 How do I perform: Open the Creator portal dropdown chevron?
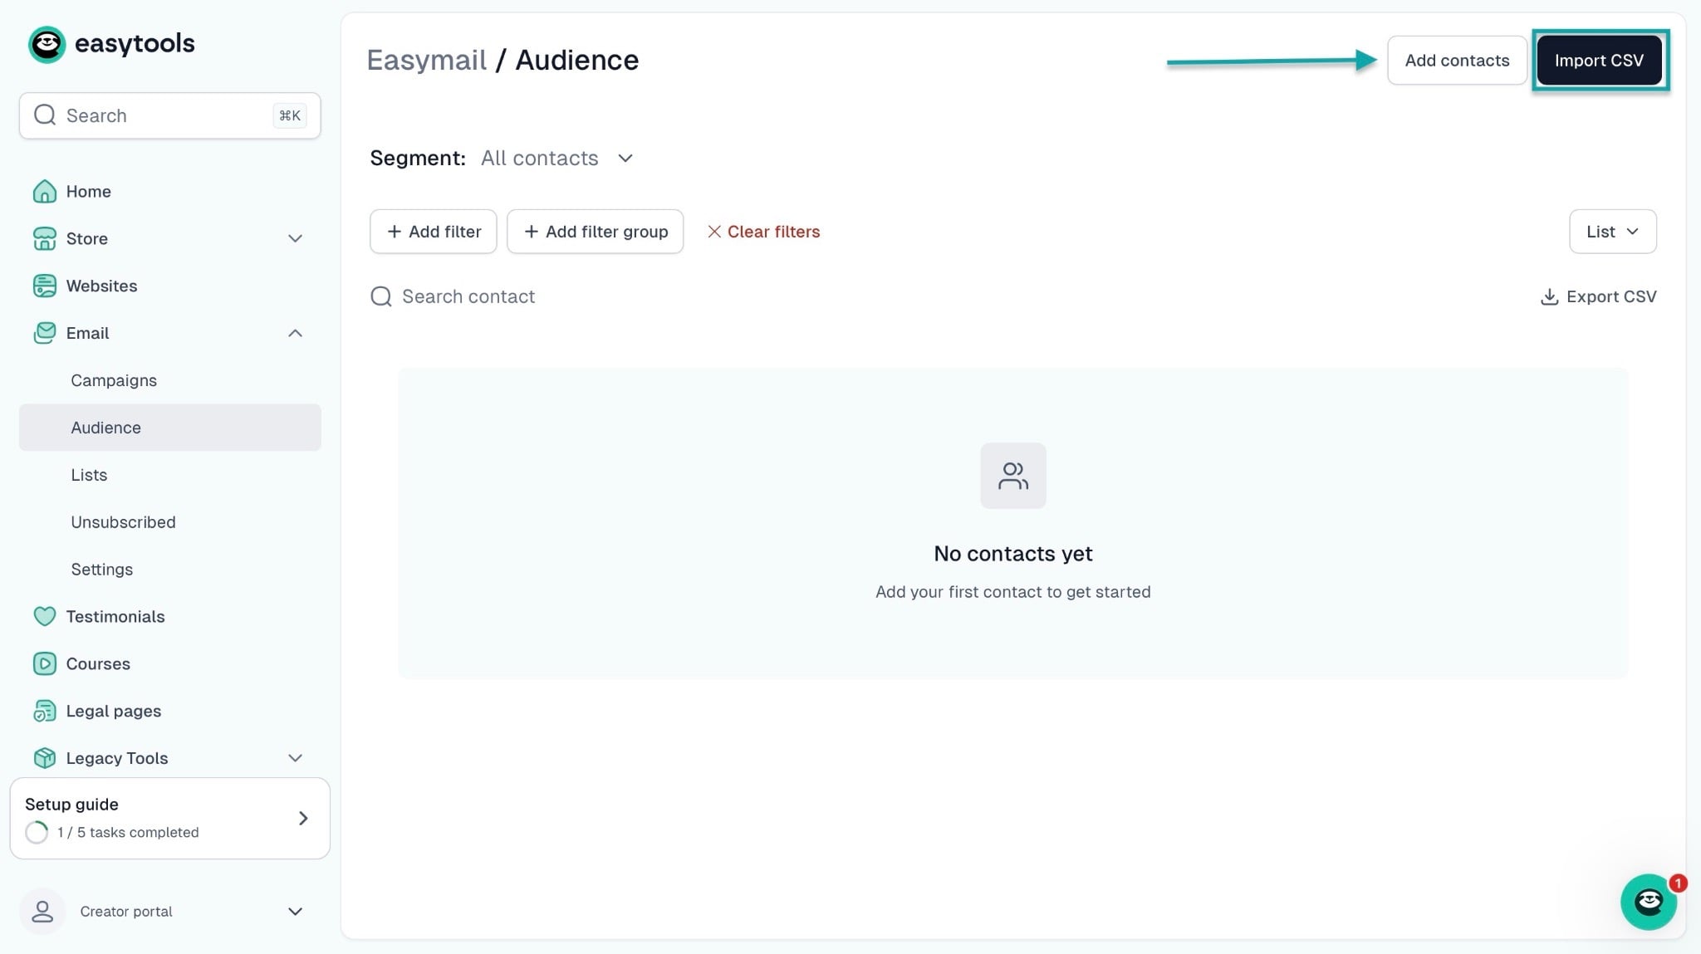(x=295, y=912)
